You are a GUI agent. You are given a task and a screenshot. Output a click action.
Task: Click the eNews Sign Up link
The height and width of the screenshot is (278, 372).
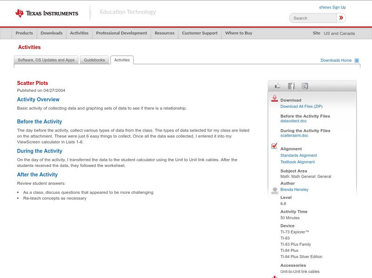(x=332, y=7)
